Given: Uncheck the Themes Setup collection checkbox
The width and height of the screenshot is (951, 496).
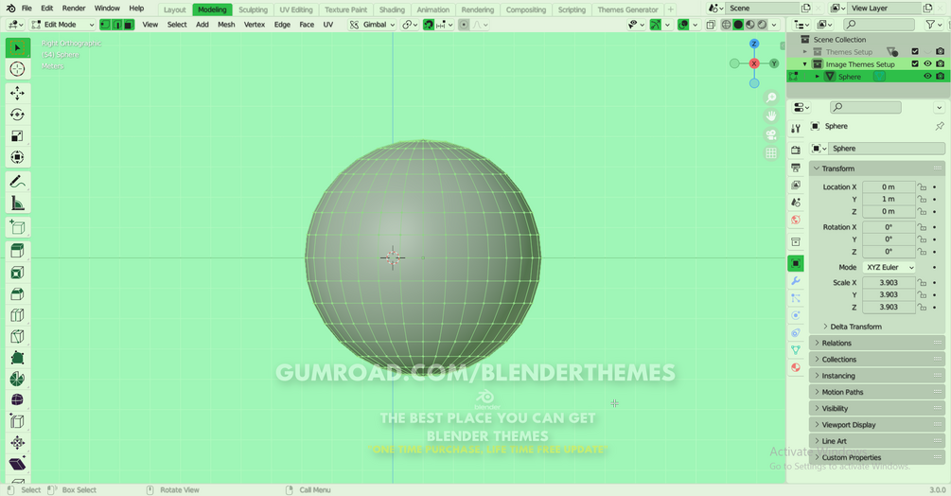Looking at the screenshot, I should (x=915, y=51).
